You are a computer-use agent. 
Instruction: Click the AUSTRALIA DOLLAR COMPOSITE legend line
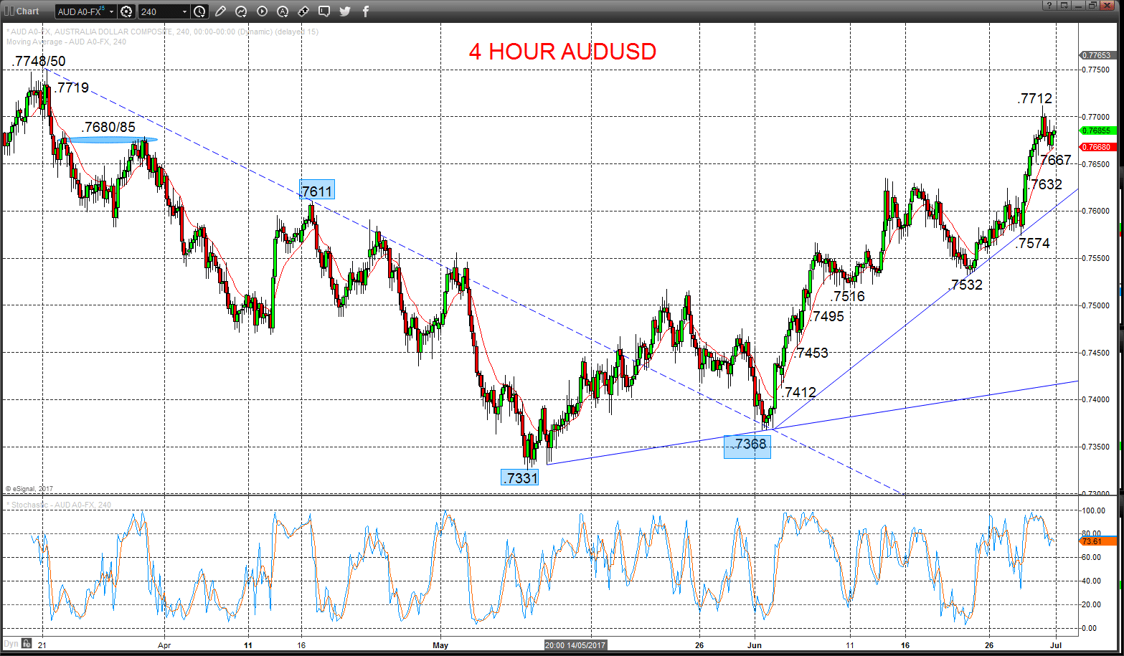tap(163, 32)
